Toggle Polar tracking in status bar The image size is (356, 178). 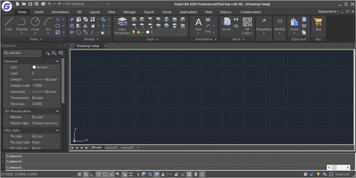point(98,174)
